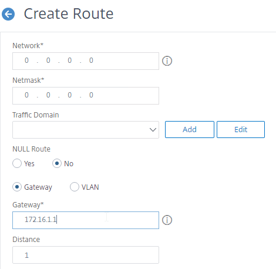Select the first octet of the Network address
The height and width of the screenshot is (269, 276).
[26, 60]
